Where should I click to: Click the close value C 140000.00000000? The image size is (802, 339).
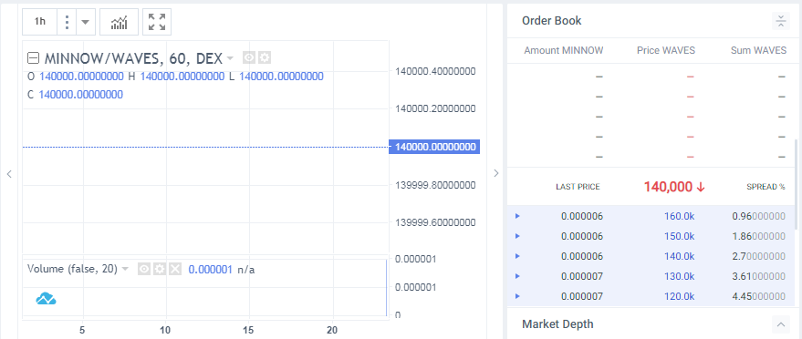click(x=75, y=95)
